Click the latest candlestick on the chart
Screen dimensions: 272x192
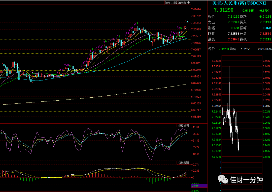(187, 21)
